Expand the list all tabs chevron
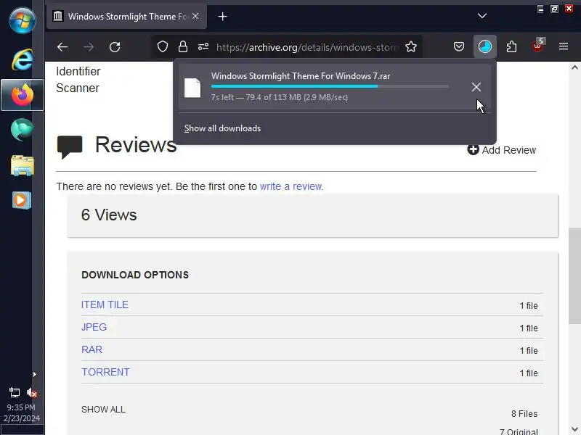Screen dimensions: 581x435 482,16
